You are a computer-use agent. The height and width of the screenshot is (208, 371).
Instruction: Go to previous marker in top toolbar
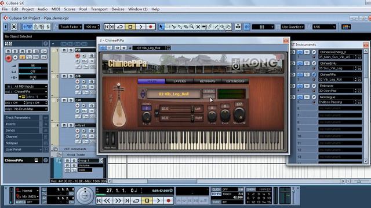[x=107, y=27]
